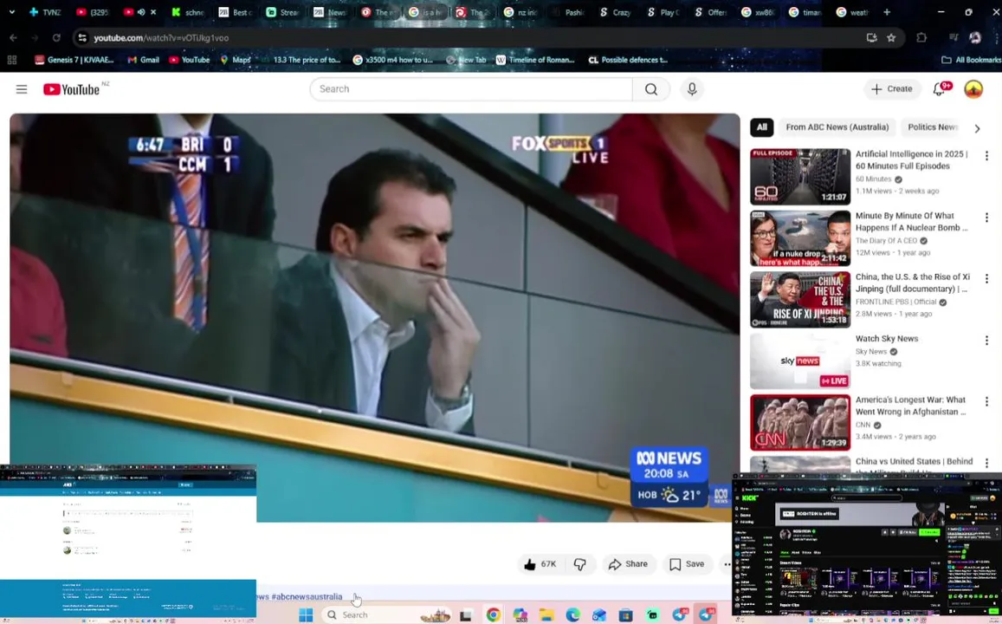The width and height of the screenshot is (1002, 624).
Task: Open options for America's Longest War video
Action: point(986,401)
